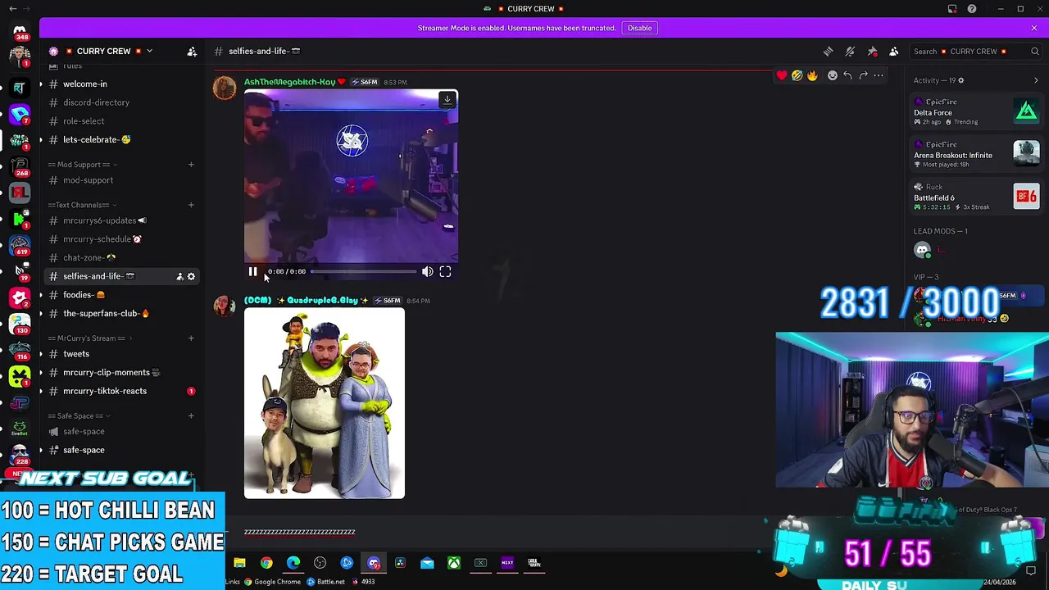1049x590 pixels.
Task: Click Disable on Streamer Mode banner
Action: (x=639, y=28)
